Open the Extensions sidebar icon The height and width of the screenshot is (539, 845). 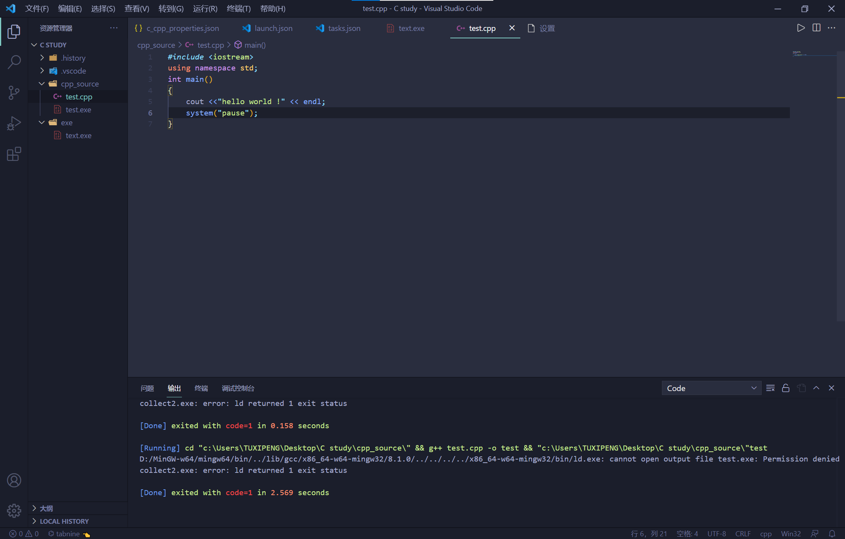pyautogui.click(x=14, y=154)
